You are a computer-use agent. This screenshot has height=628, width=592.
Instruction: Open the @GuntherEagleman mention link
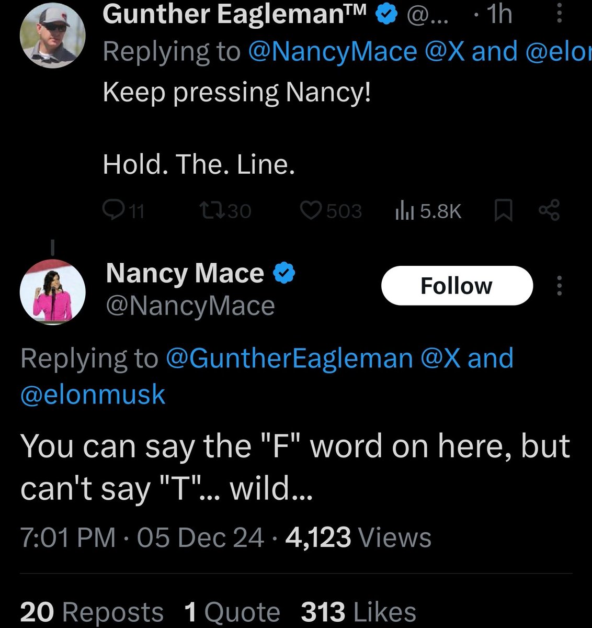[289, 358]
